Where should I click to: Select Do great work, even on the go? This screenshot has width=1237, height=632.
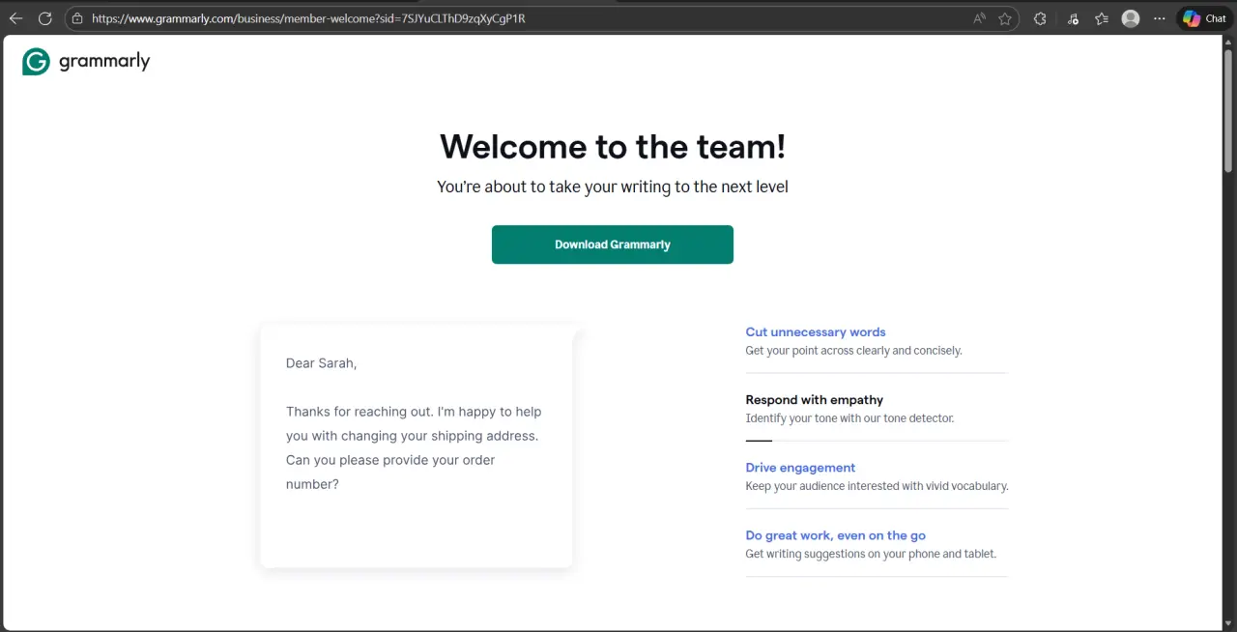point(835,534)
